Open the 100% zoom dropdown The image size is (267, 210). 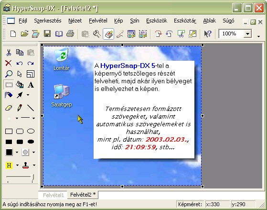coord(247,34)
